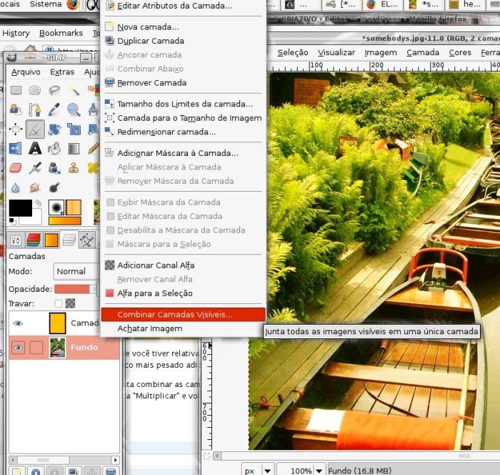Select the Foreground Select tool
The width and height of the screenshot is (500, 475).
point(94,90)
